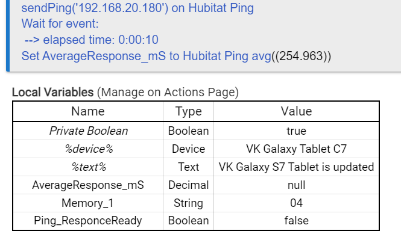The image size is (401, 237).
Task: Select the elapsed time 0:00:10 line
Action: coord(92,40)
